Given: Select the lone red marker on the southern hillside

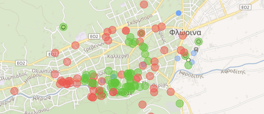Looking at the screenshot, I should (x=142, y=104).
